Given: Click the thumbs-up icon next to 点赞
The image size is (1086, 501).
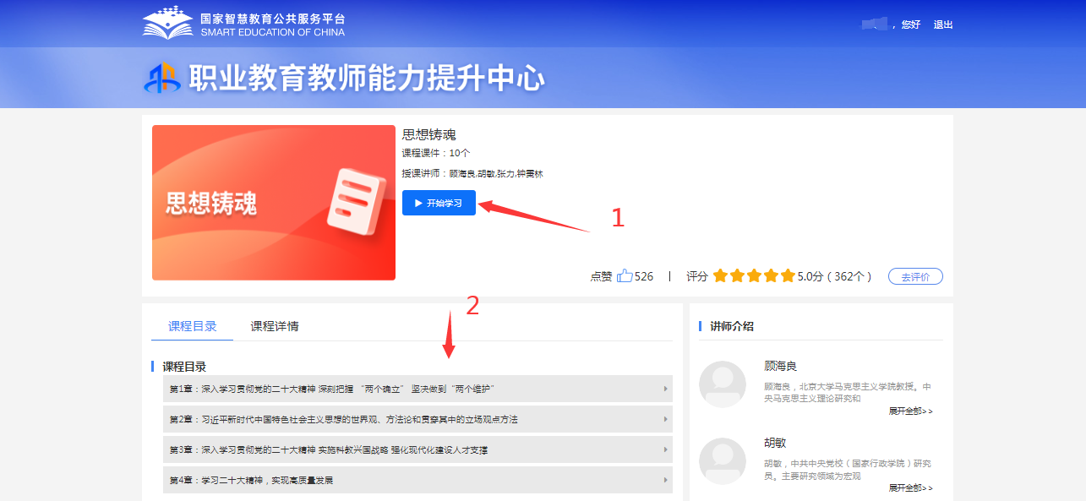Looking at the screenshot, I should (625, 276).
